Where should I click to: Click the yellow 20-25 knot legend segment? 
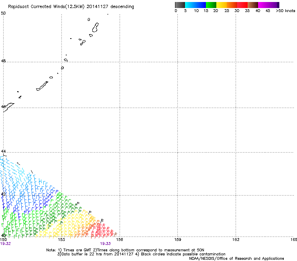click(x=222, y=5)
